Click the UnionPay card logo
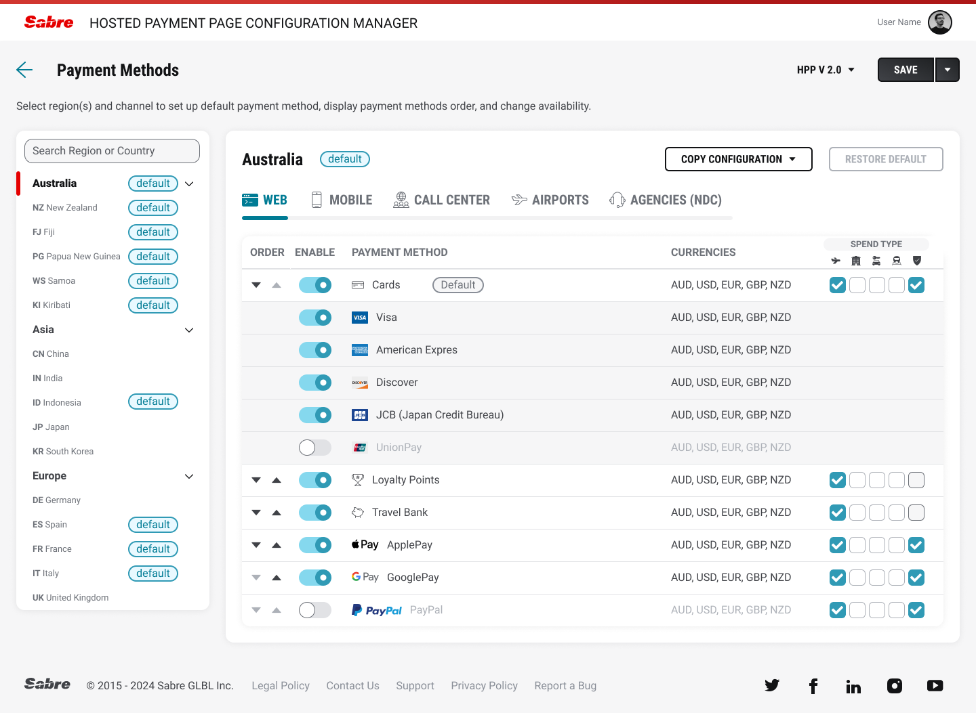Image resolution: width=976 pixels, height=713 pixels. [360, 448]
